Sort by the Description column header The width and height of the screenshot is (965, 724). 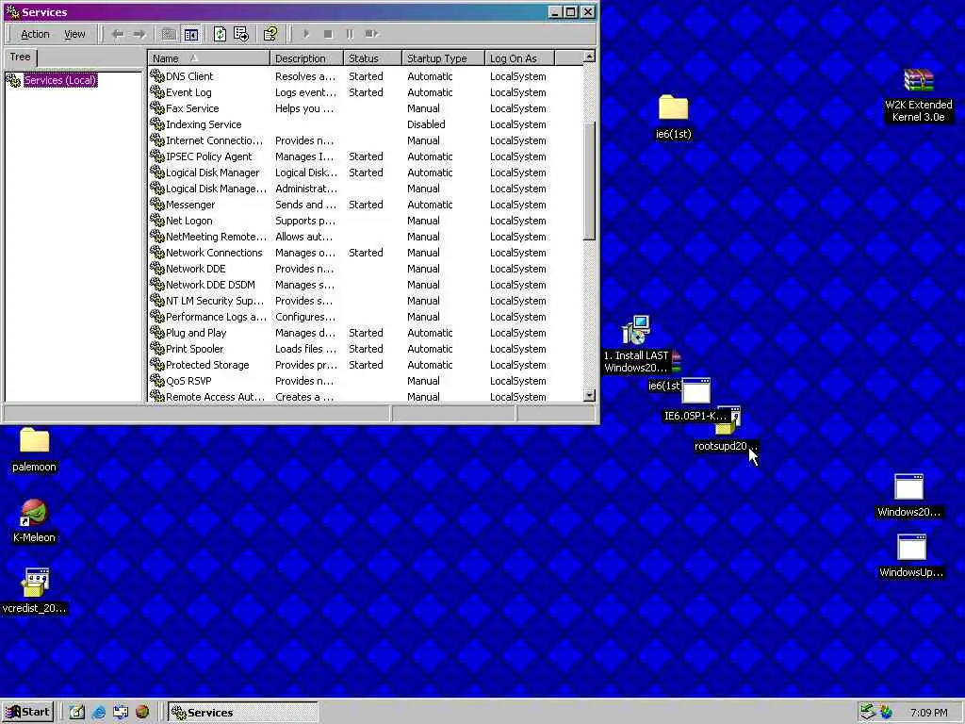pyautogui.click(x=306, y=58)
